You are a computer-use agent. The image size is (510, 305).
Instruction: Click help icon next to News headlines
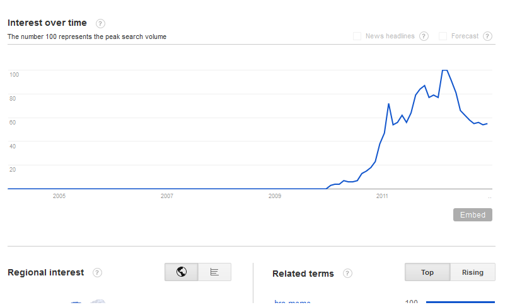click(424, 36)
